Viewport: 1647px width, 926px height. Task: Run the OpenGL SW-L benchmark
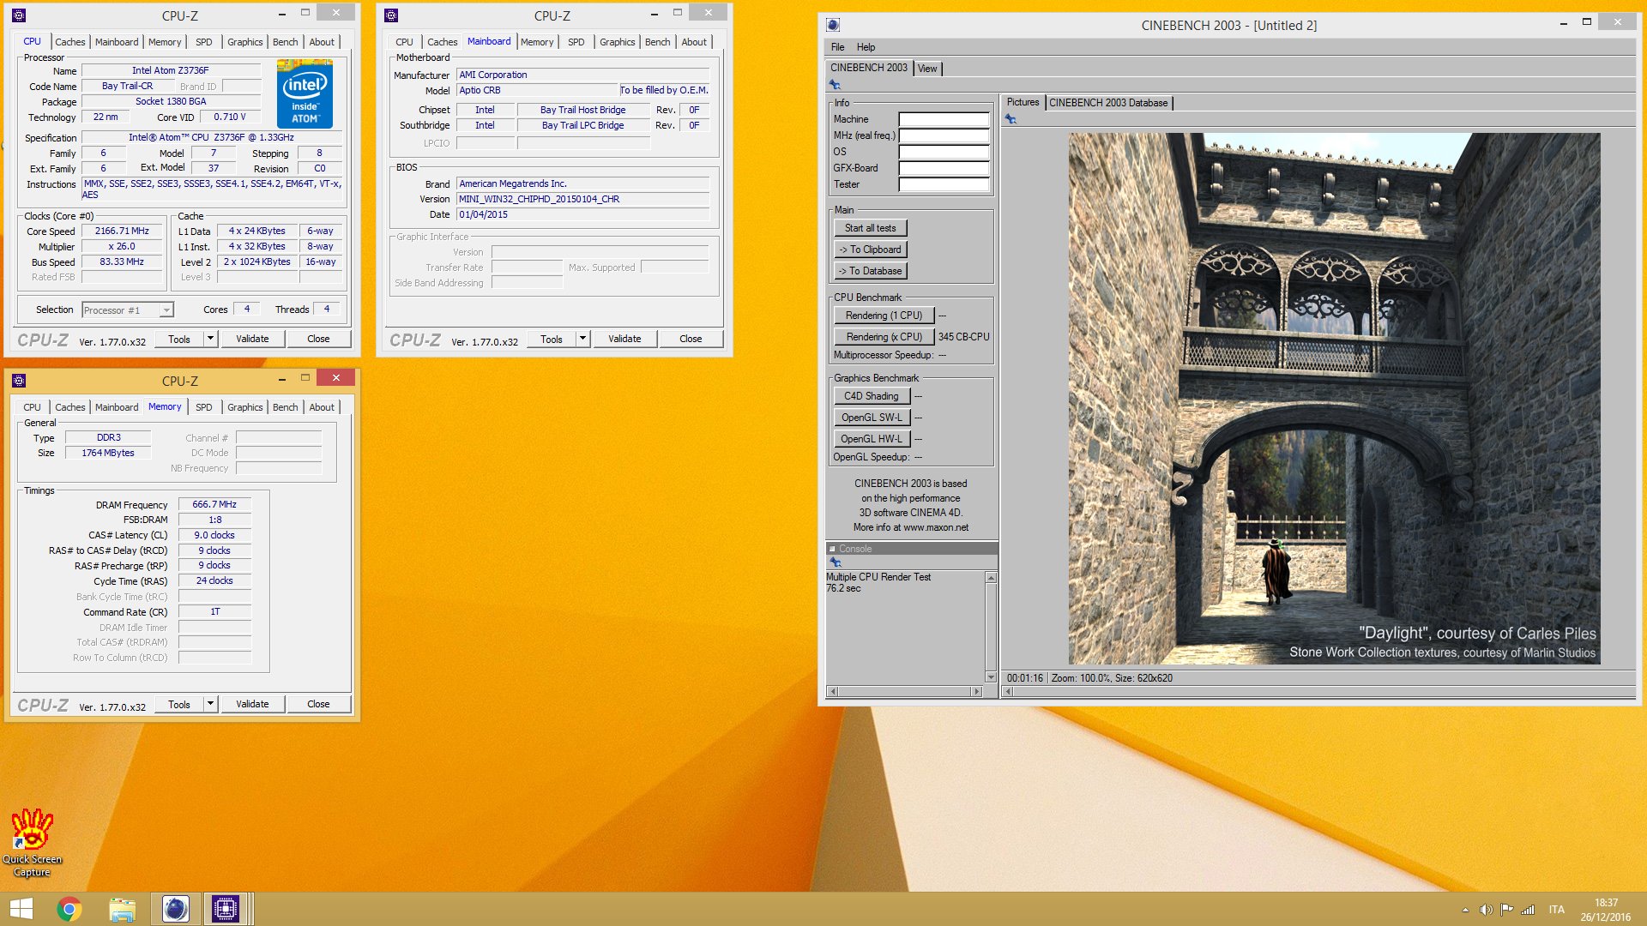[x=872, y=418]
